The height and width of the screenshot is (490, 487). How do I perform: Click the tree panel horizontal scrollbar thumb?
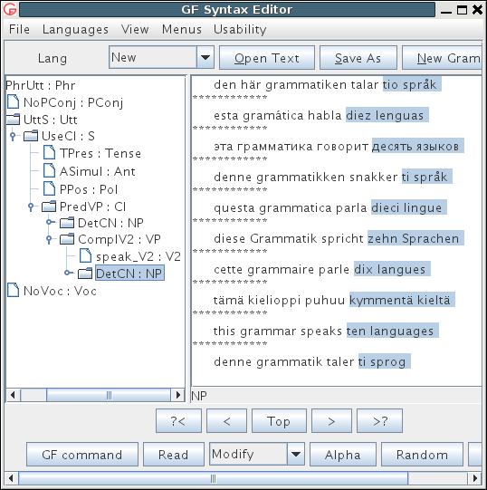tap(109, 395)
